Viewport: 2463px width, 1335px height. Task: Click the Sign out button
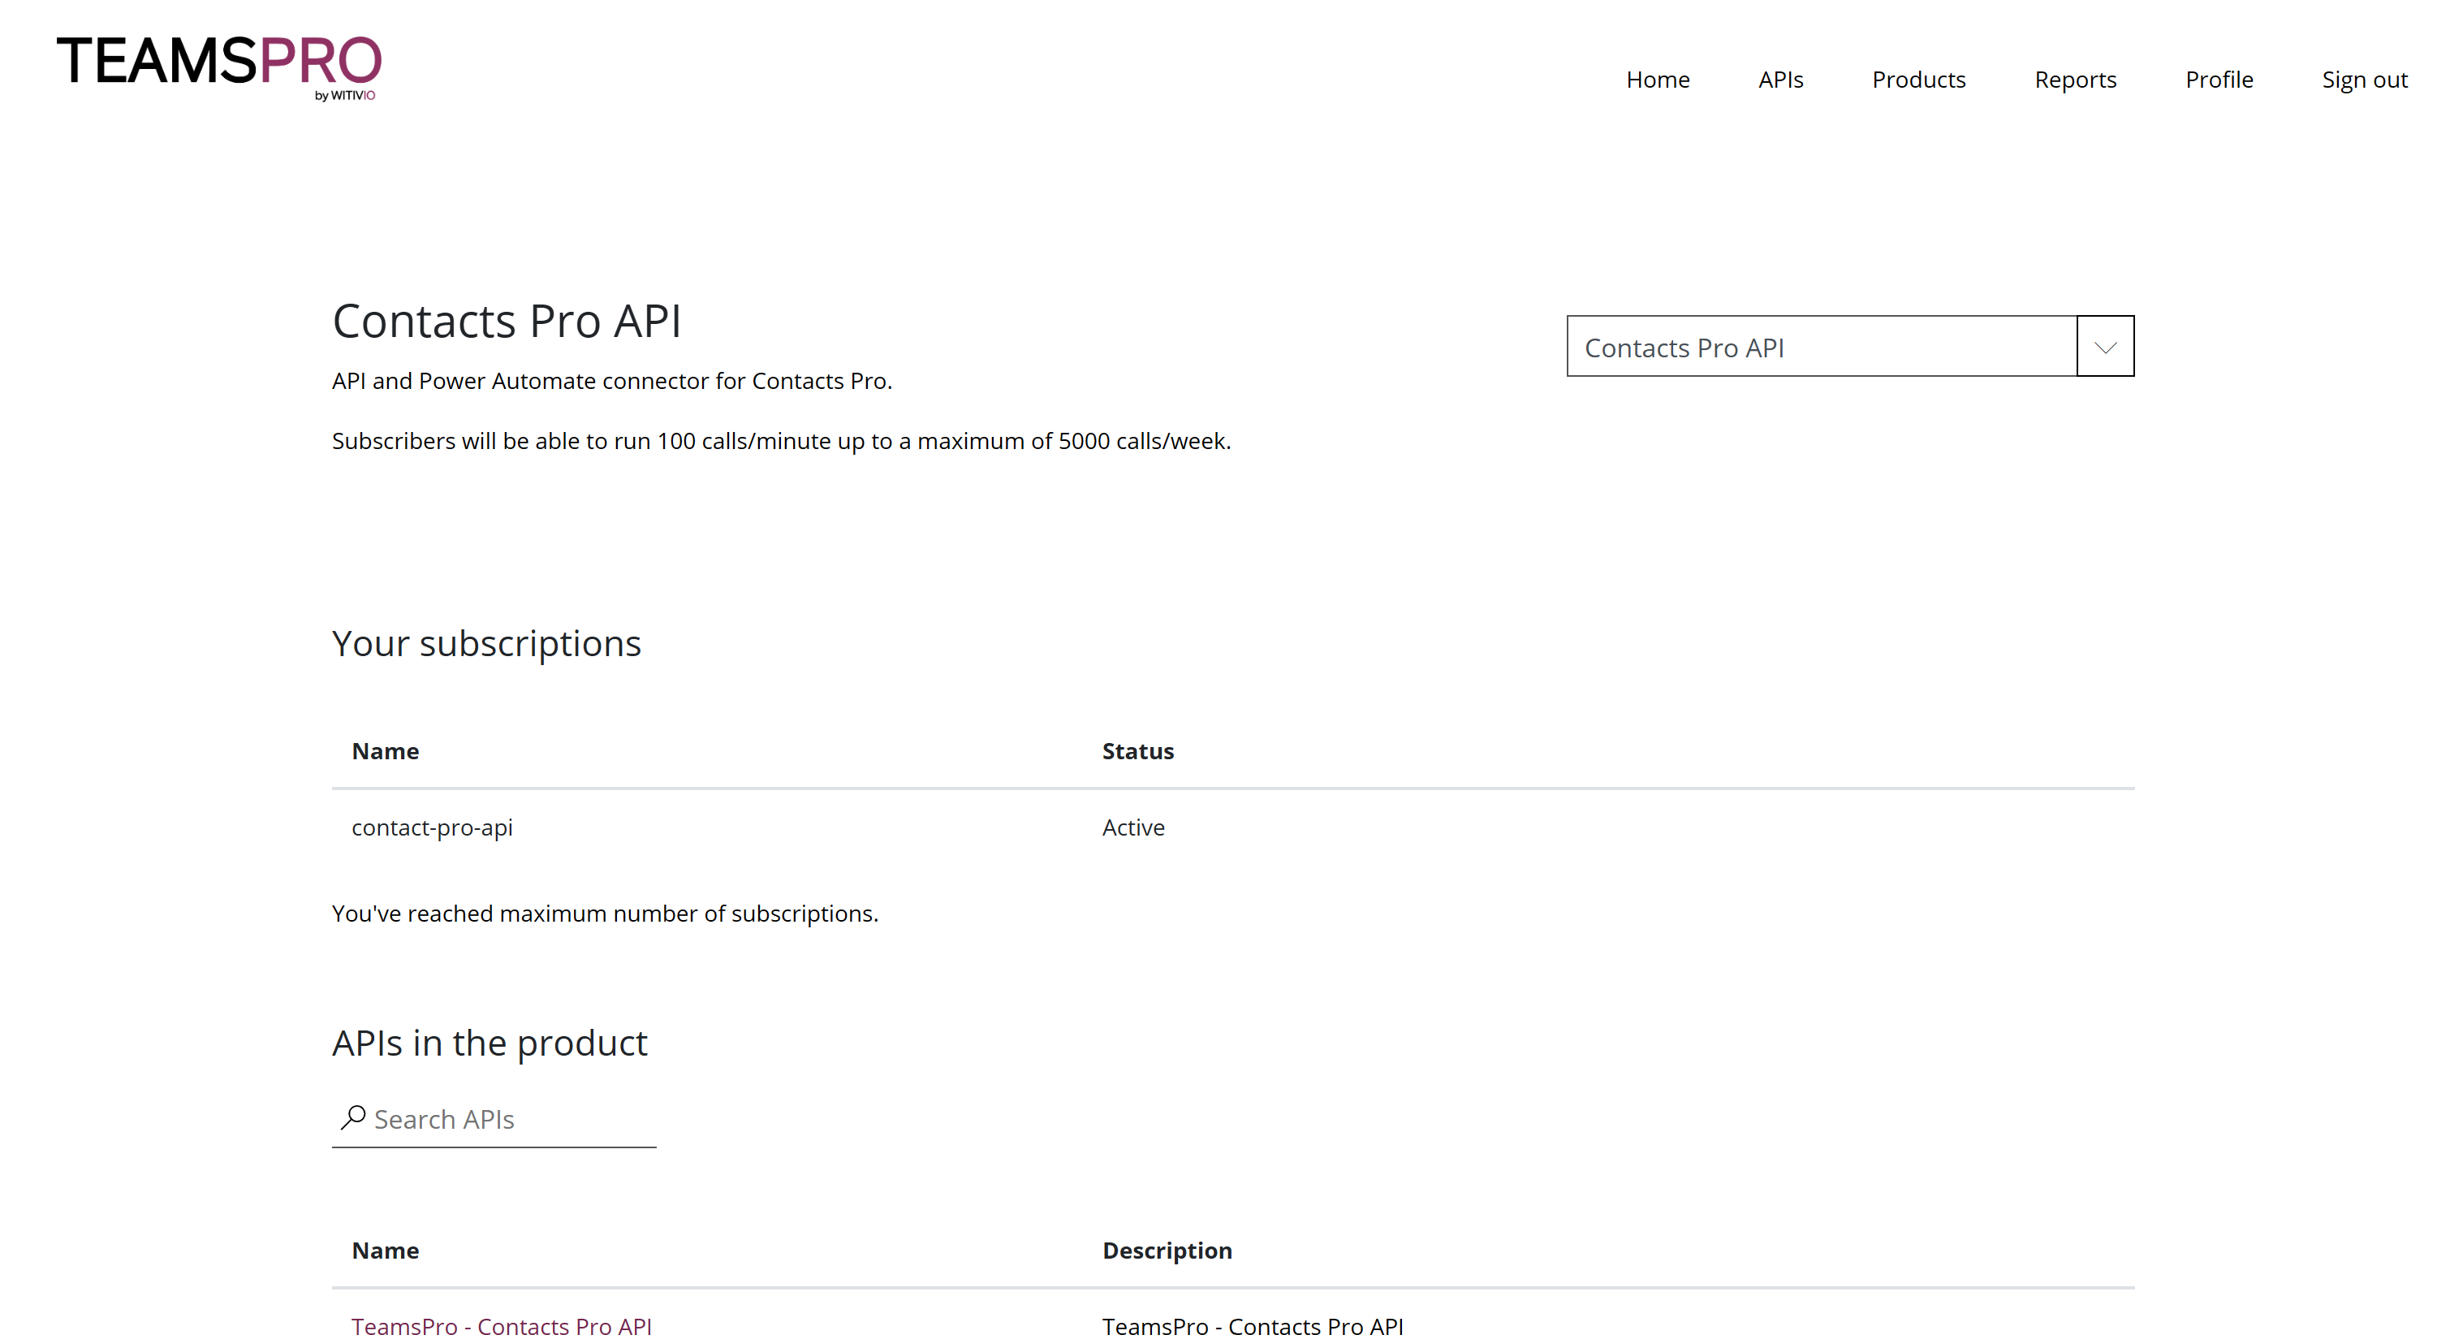pyautogui.click(x=2365, y=79)
